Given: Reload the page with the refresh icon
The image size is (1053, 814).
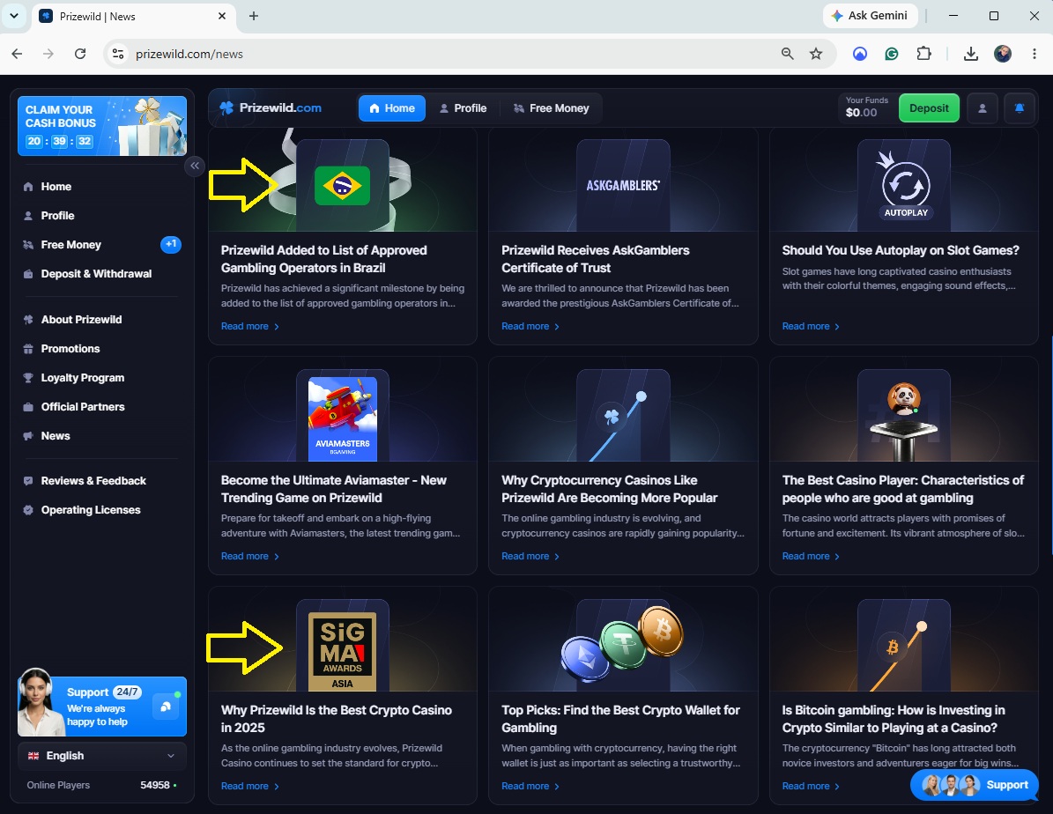Looking at the screenshot, I should pyautogui.click(x=80, y=54).
